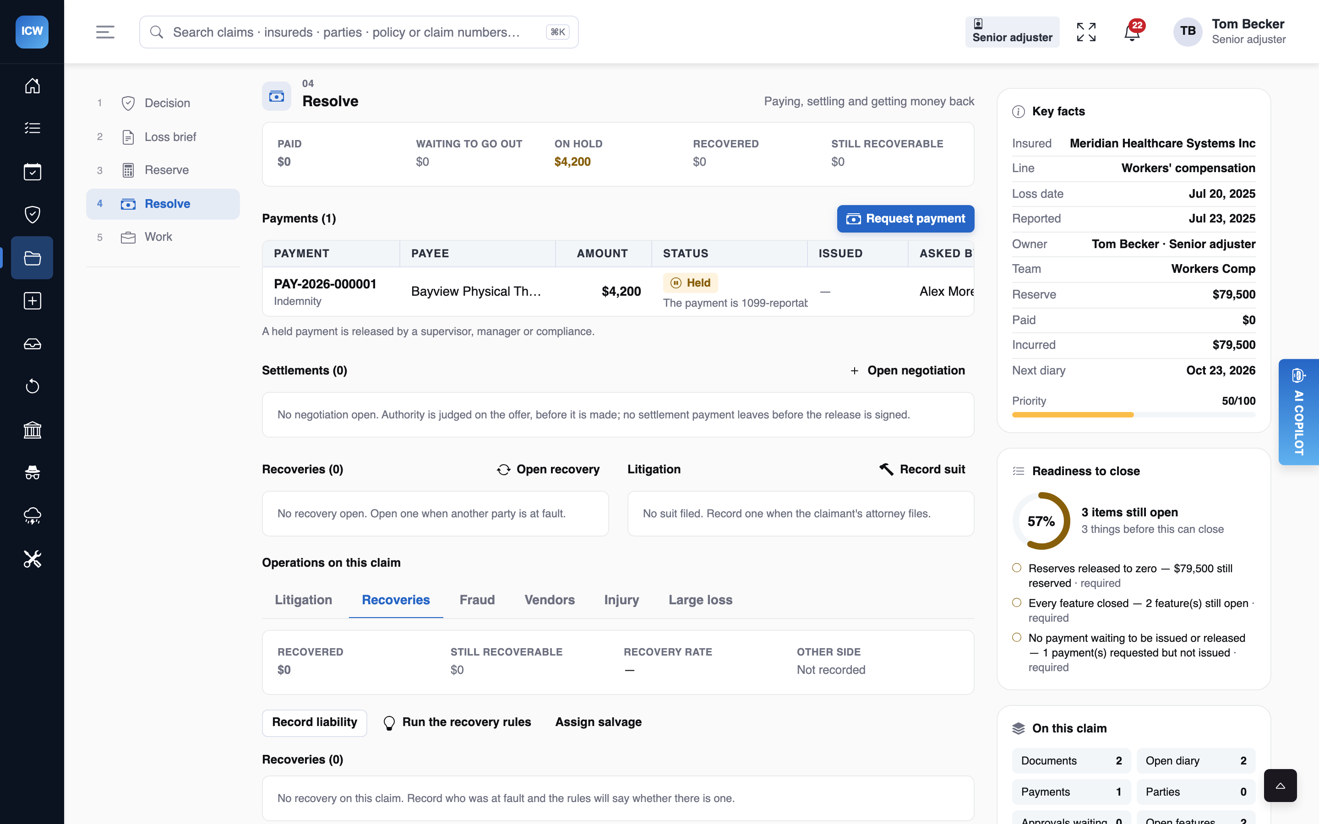Viewport: 1319px width, 824px height.
Task: Open the claims folder icon in sidebar
Action: [x=32, y=258]
